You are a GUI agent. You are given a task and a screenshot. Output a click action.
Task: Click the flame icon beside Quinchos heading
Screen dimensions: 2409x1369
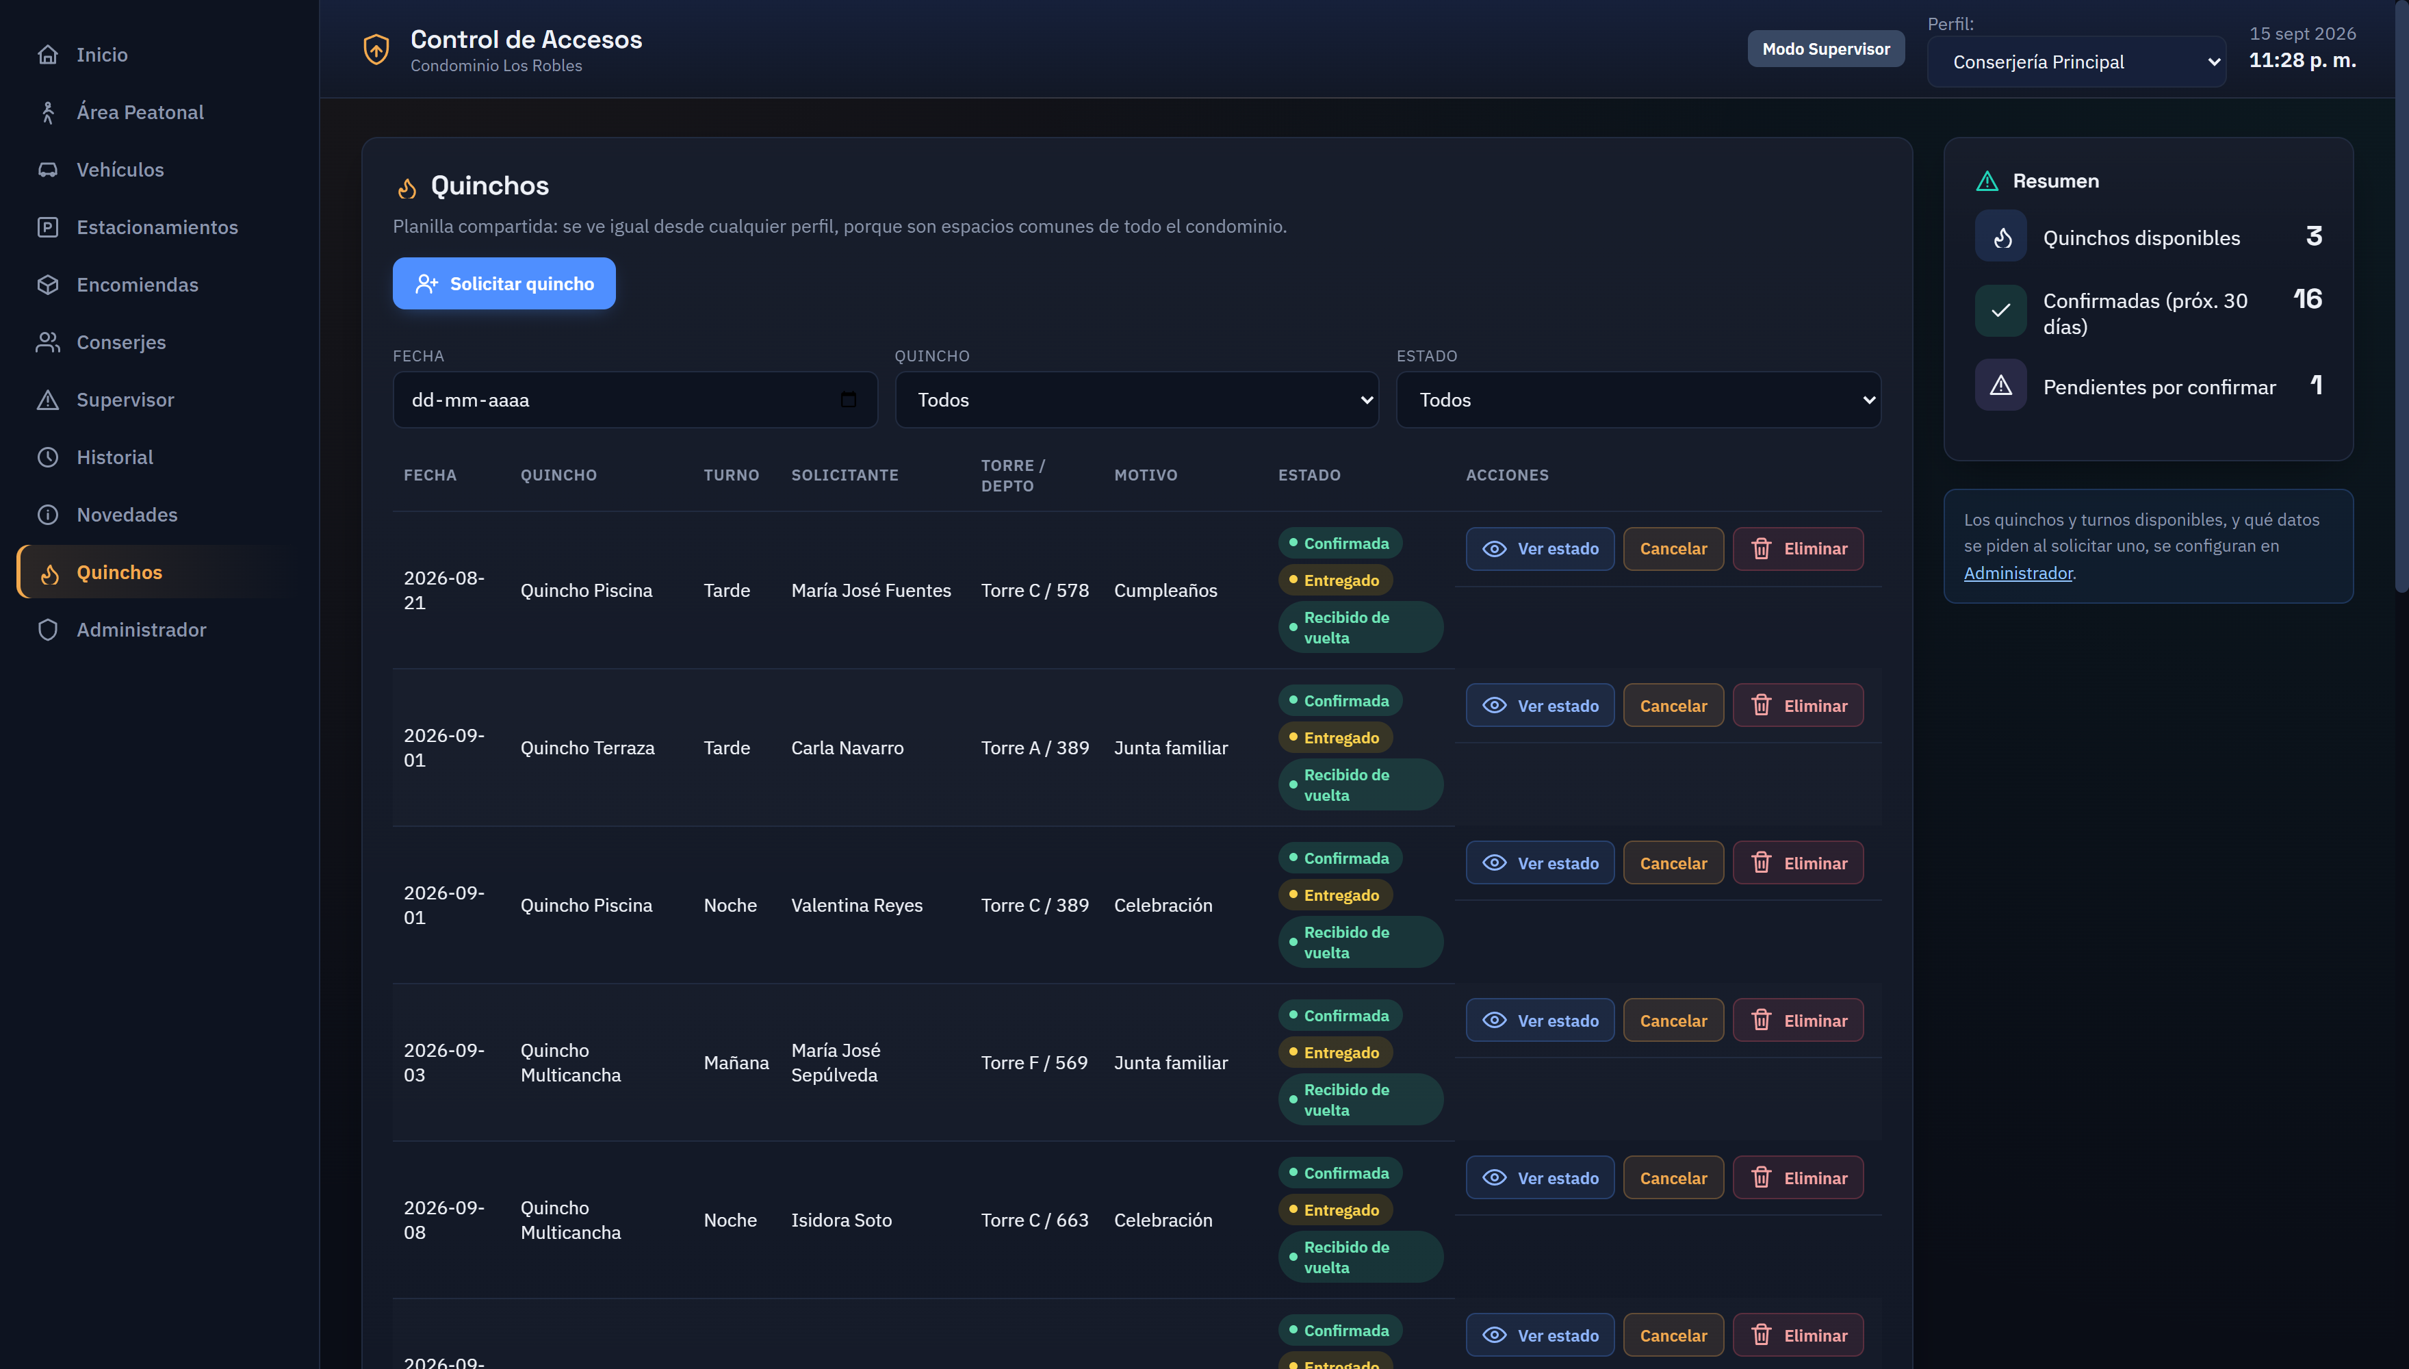407,188
